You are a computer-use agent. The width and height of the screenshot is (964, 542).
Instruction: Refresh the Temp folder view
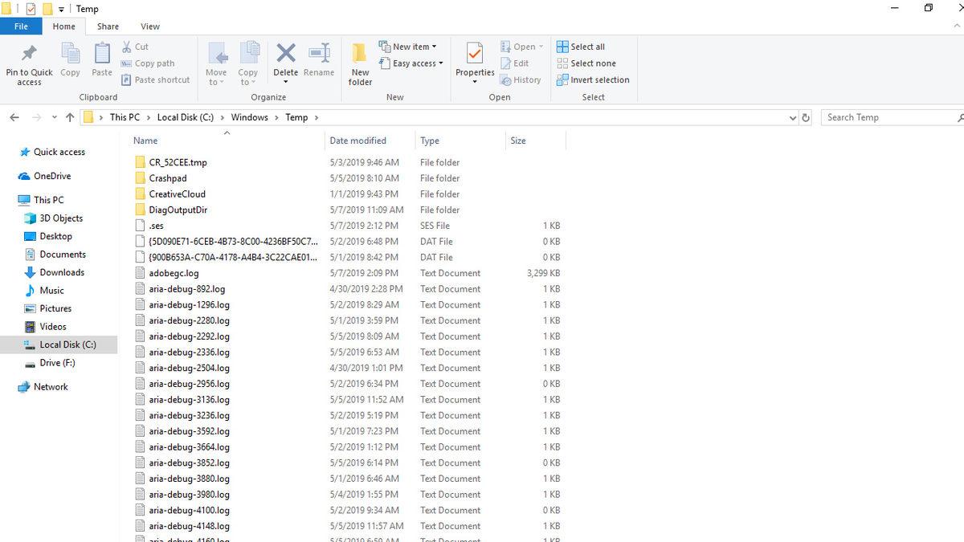[x=807, y=117]
